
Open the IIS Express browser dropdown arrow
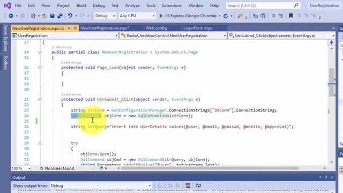click(x=219, y=16)
